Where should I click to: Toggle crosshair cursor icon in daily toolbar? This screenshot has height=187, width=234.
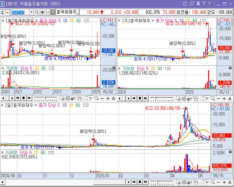point(207,182)
